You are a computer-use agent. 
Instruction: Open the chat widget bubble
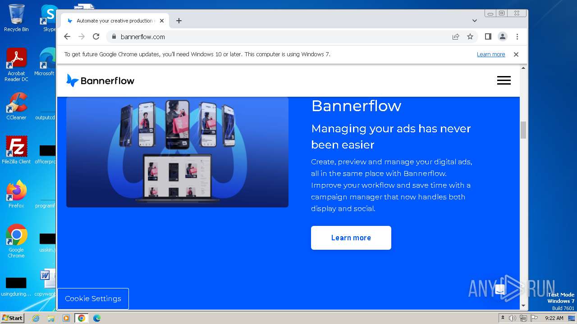(x=500, y=290)
